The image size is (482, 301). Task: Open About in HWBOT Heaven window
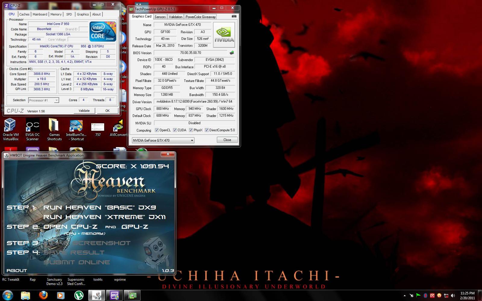pos(17,271)
